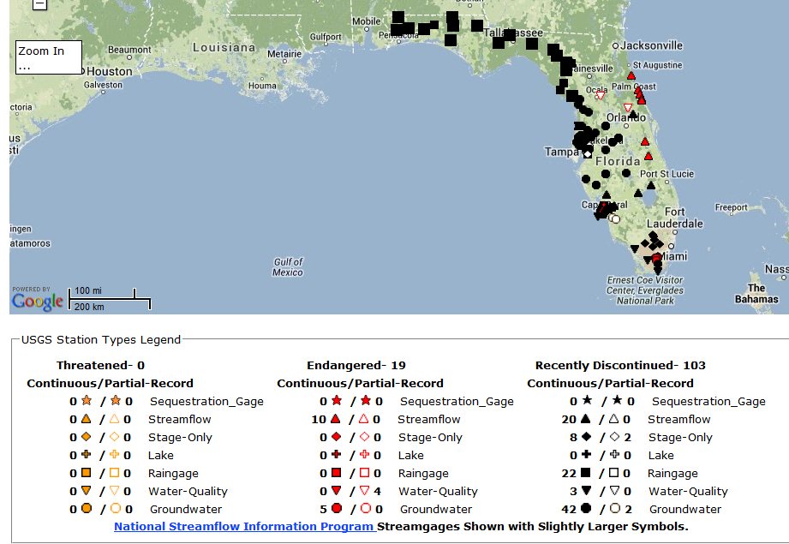
Task: Click the count 22 beside Recently Discontinued Raingage
Action: point(569,473)
